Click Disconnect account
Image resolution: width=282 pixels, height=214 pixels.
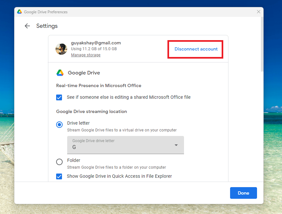(x=195, y=49)
